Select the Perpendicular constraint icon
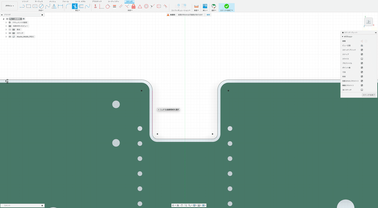Viewport: 378px width, 208px height. point(127,6)
